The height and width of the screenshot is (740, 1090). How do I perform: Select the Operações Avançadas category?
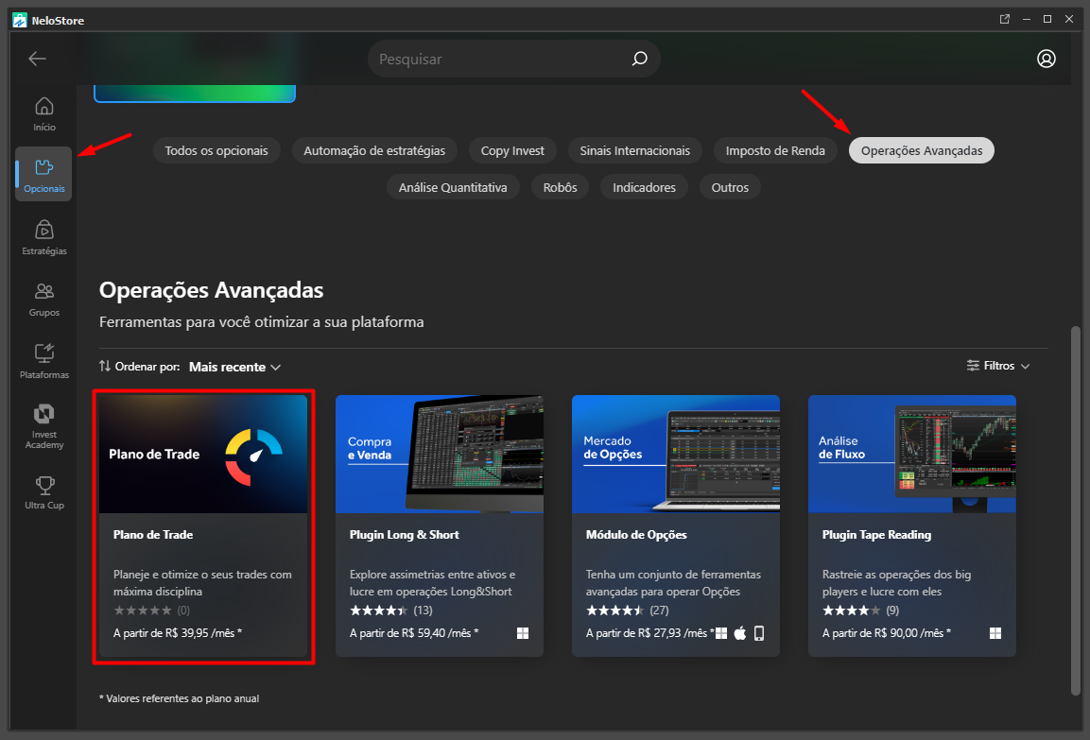[922, 151]
